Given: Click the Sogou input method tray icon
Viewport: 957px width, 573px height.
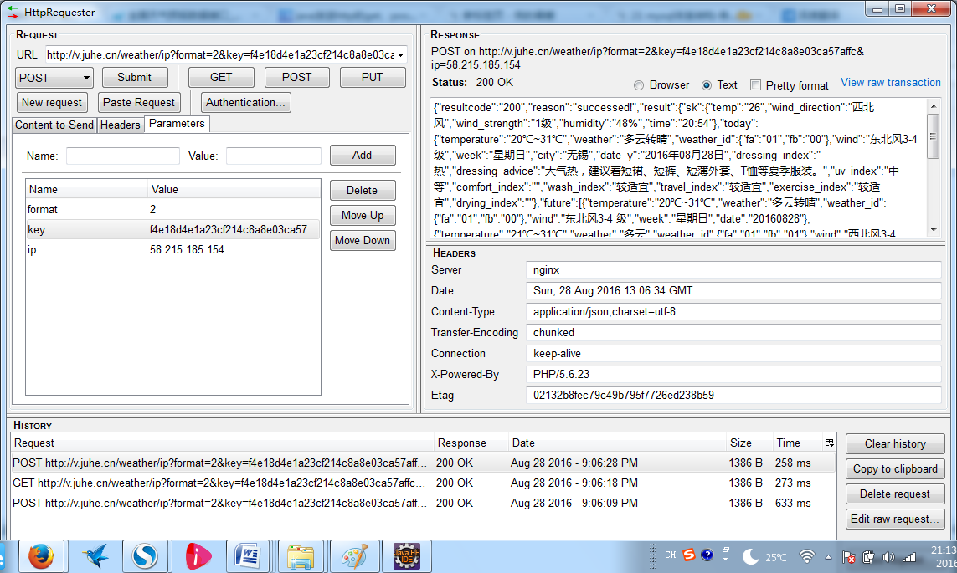Looking at the screenshot, I should [689, 555].
